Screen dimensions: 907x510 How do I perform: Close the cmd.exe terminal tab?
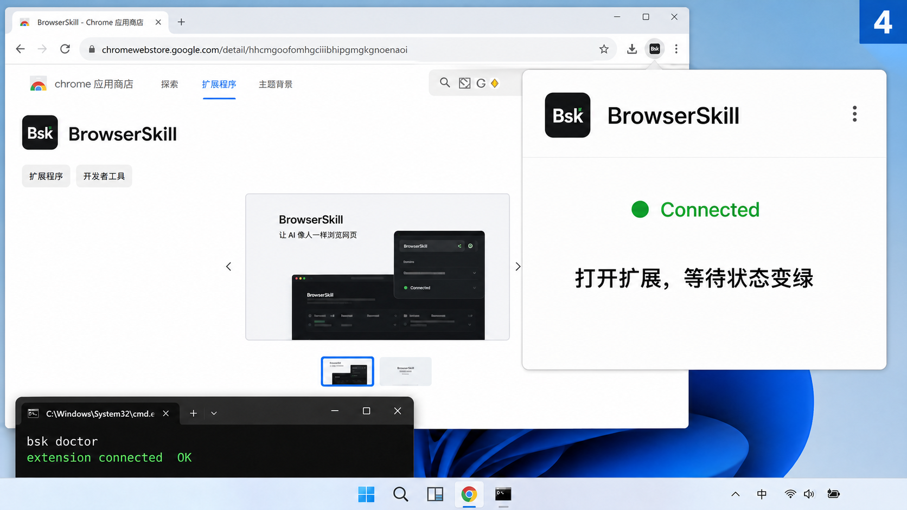tap(166, 414)
